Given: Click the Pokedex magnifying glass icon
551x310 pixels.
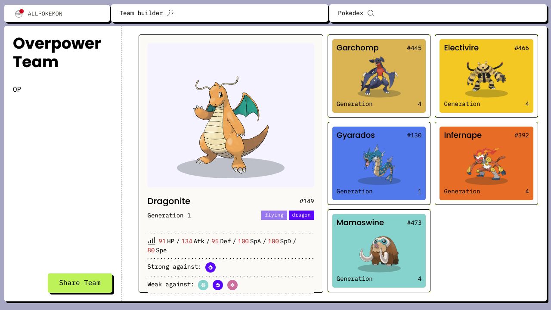Looking at the screenshot, I should tap(371, 13).
